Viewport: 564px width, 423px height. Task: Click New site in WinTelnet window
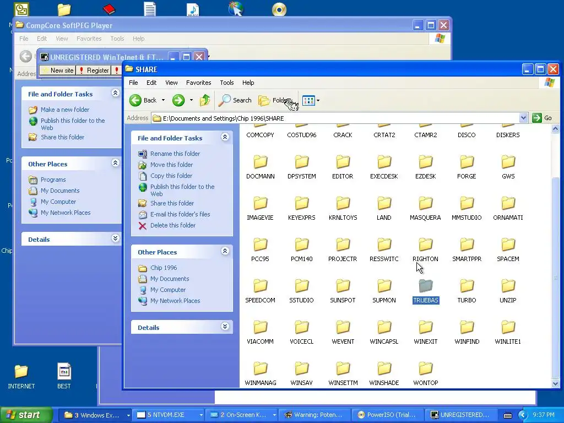[x=58, y=70]
